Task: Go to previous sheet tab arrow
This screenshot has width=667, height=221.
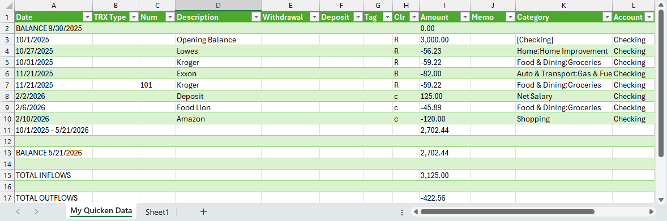Action: tap(18, 211)
